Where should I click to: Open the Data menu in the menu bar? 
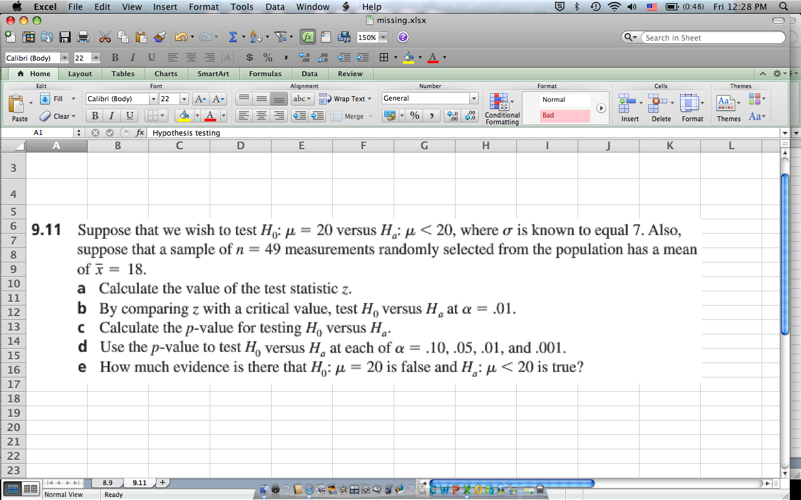pos(275,7)
